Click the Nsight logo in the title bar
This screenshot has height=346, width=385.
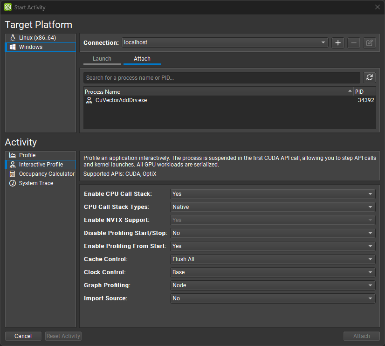tap(7, 7)
